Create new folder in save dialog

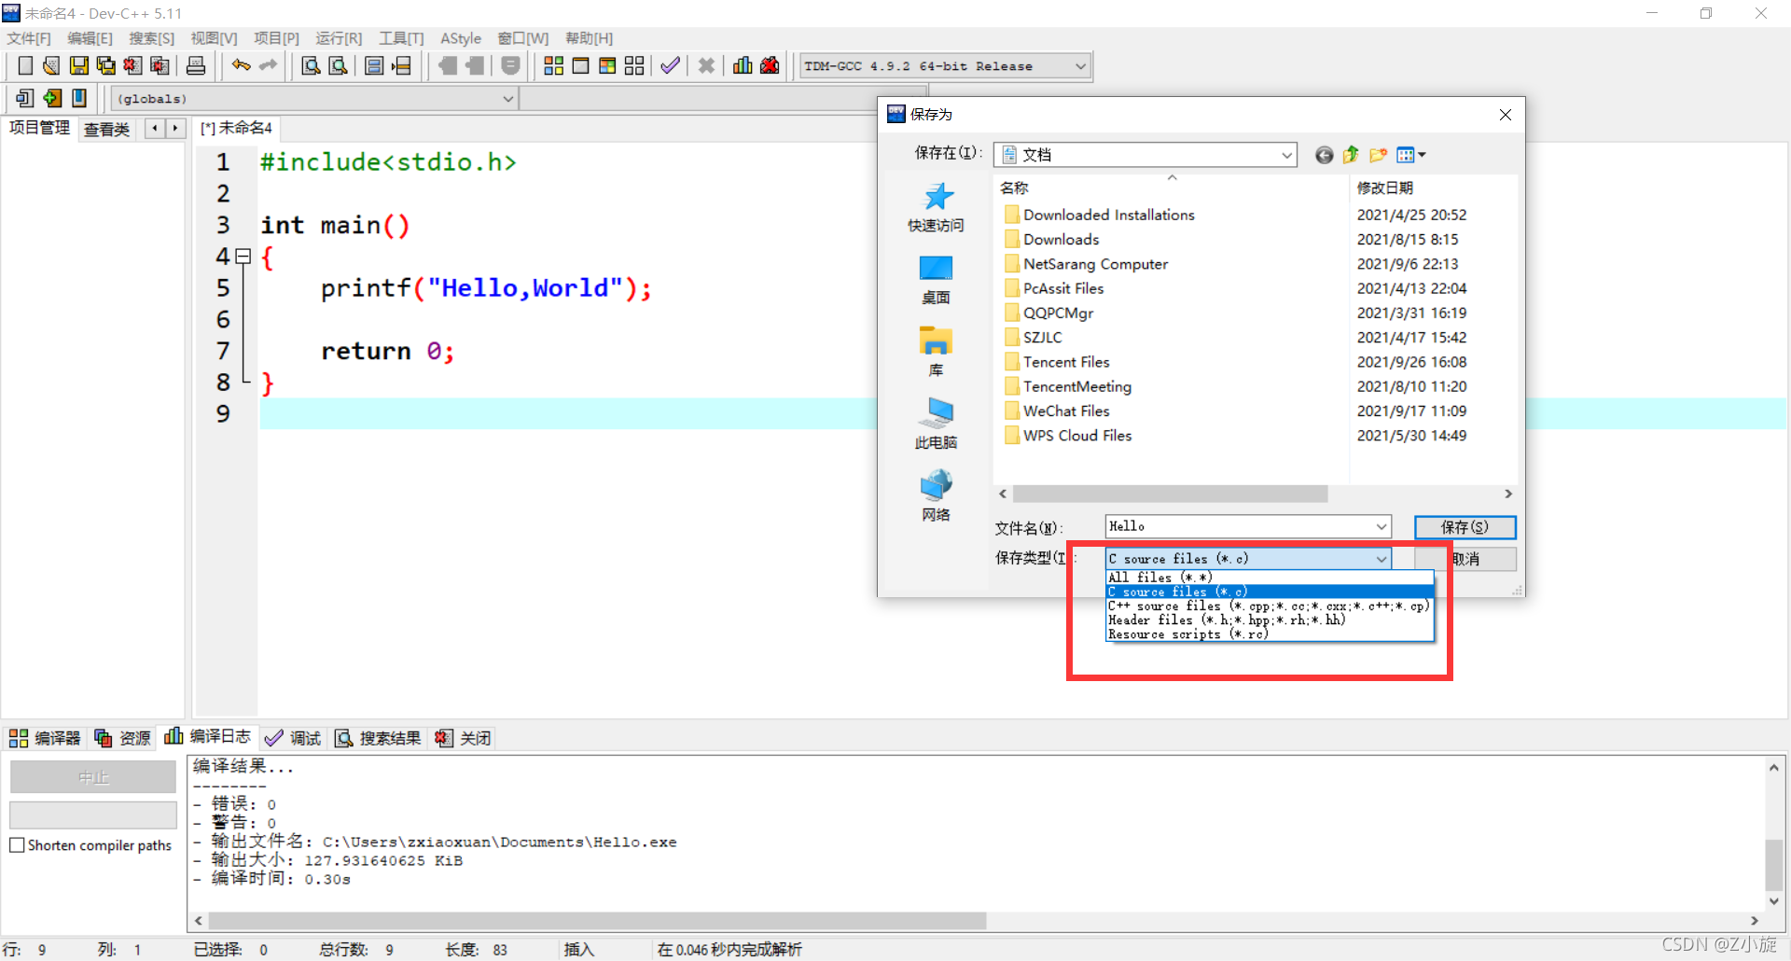1378,155
